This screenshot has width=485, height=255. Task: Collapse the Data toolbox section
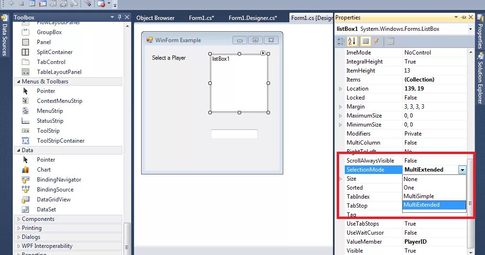tap(18, 150)
